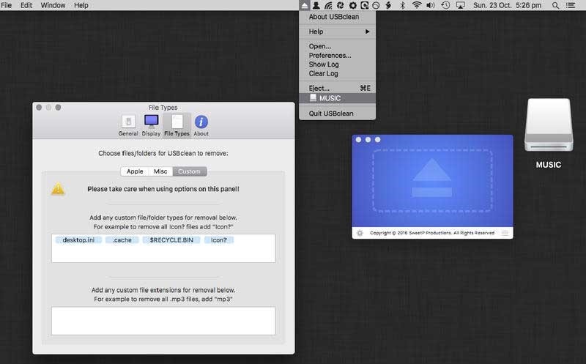Open the About pane with info icon
This screenshot has height=364, width=586.
pos(201,125)
